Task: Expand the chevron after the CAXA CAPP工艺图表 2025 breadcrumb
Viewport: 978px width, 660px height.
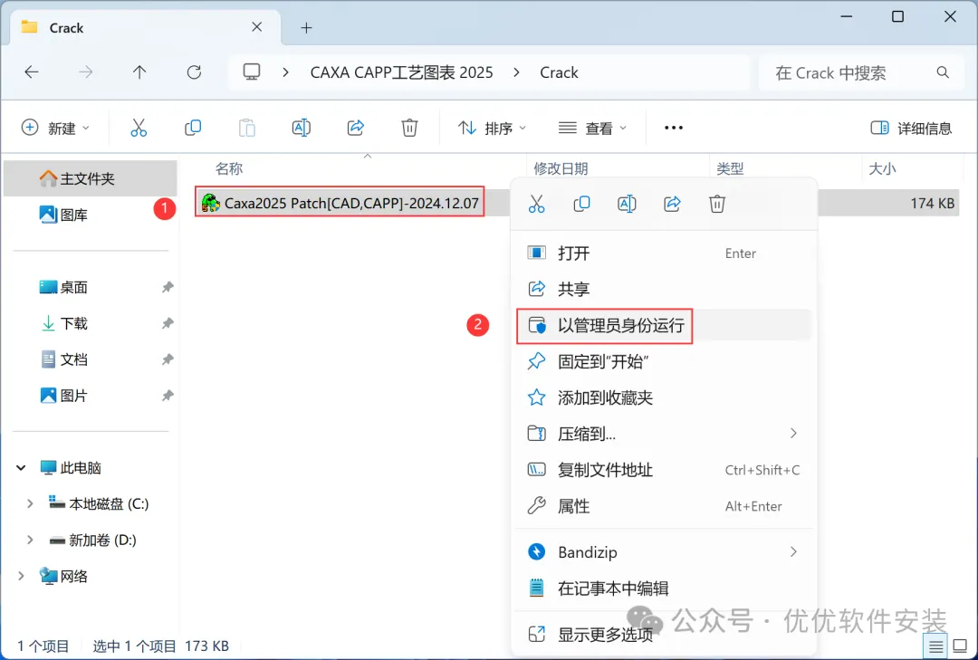Action: click(516, 72)
